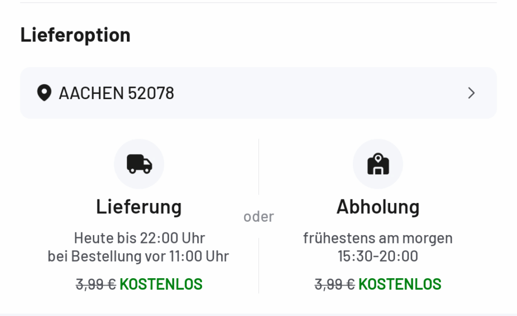Viewport: 517px width, 316px height.
Task: Select the Lieferung heading
Action: click(139, 206)
